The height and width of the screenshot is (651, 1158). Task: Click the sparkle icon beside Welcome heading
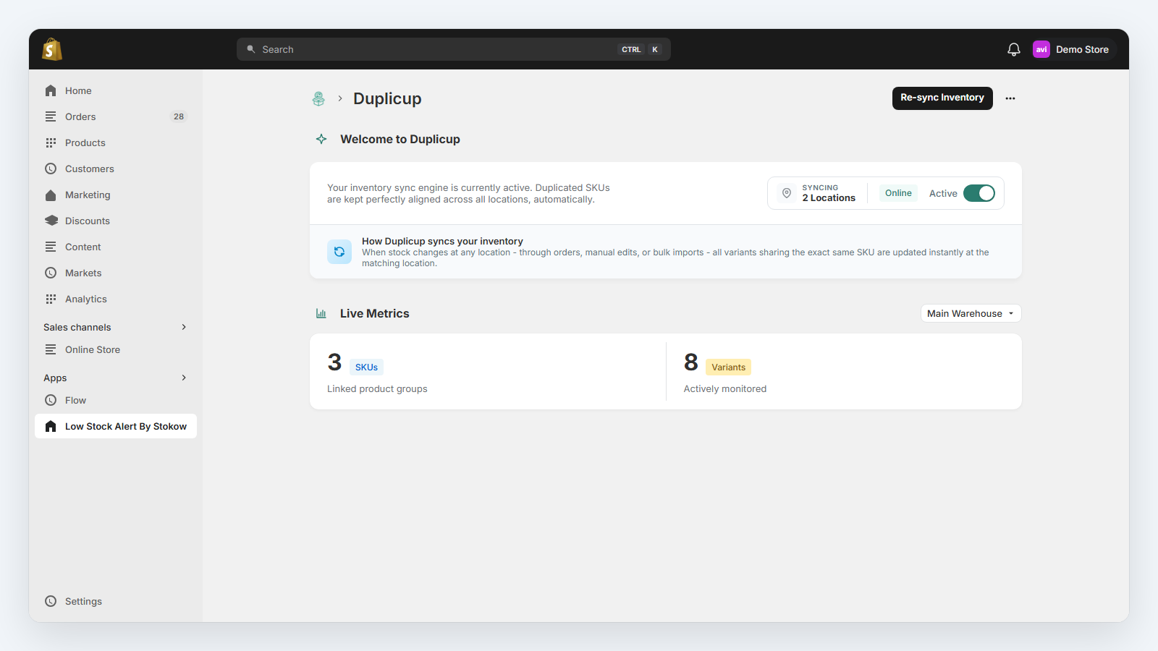pyautogui.click(x=321, y=139)
